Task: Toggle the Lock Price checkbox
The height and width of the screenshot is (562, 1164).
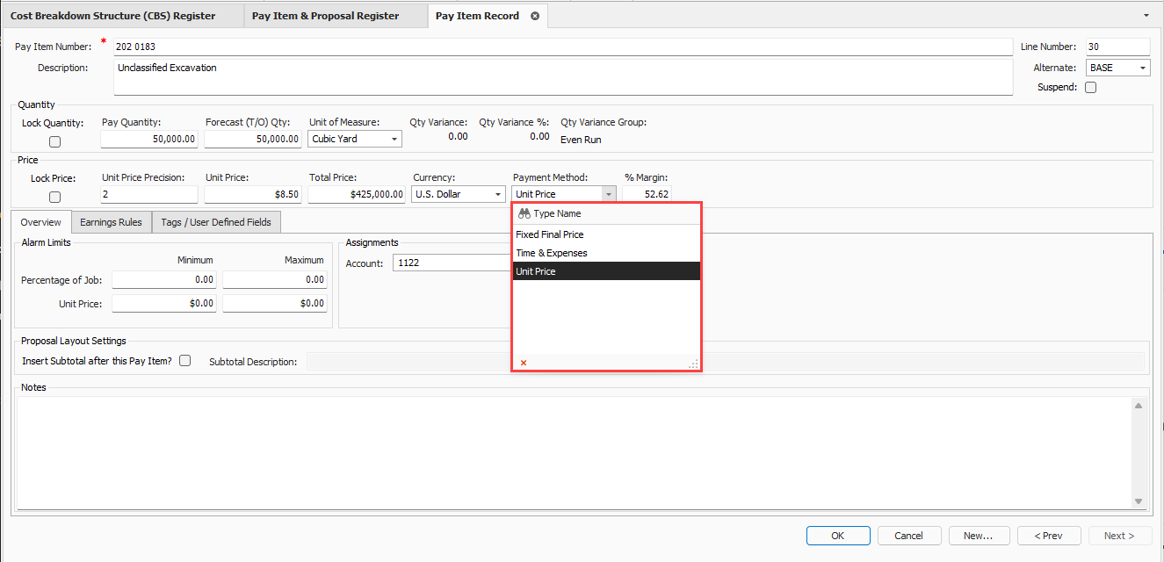Action: (54, 197)
